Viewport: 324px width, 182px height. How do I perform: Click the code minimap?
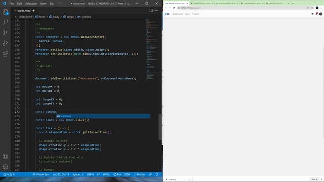(152, 50)
